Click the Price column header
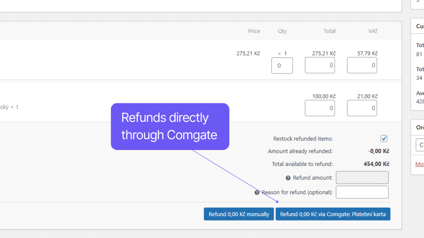The image size is (424, 238). (x=254, y=31)
